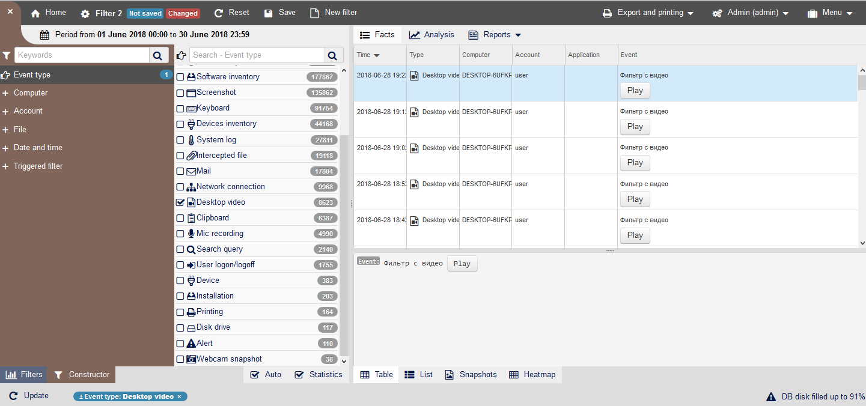
Task: Click the New filter document icon
Action: (x=314, y=13)
